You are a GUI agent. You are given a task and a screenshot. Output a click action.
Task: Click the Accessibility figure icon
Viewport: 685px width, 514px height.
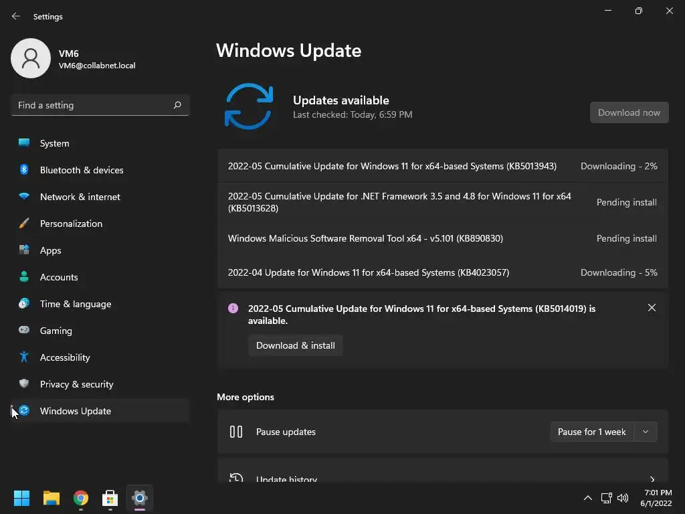coord(24,357)
